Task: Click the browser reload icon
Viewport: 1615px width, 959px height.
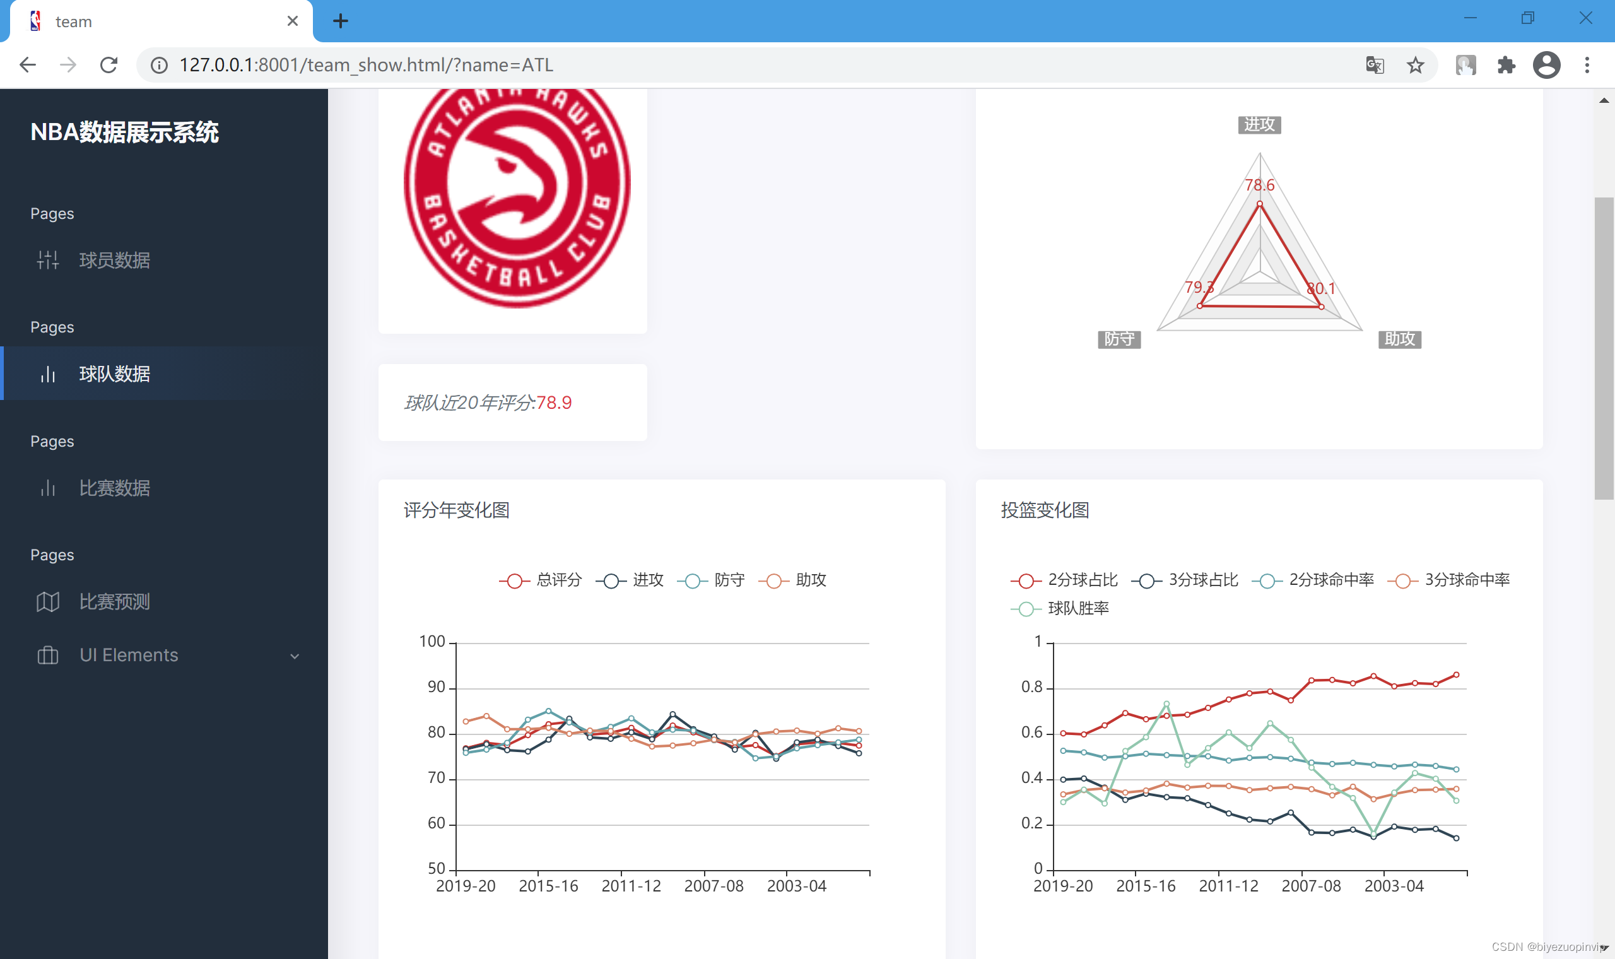Action: [x=109, y=64]
